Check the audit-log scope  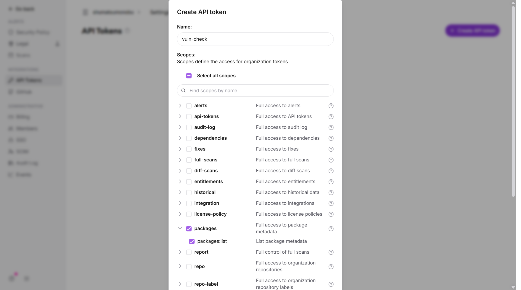[x=189, y=128]
